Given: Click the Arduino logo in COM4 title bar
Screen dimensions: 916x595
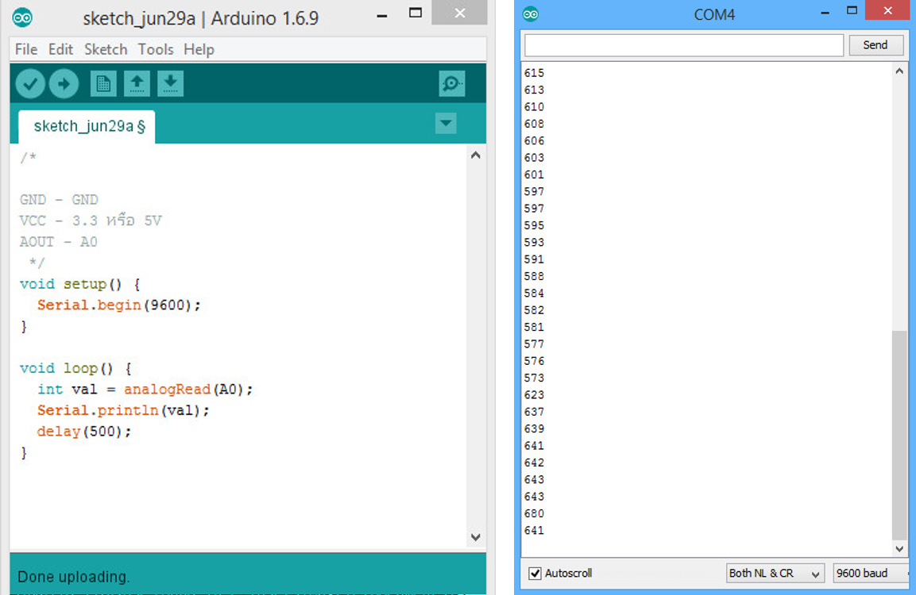Looking at the screenshot, I should click(x=531, y=14).
